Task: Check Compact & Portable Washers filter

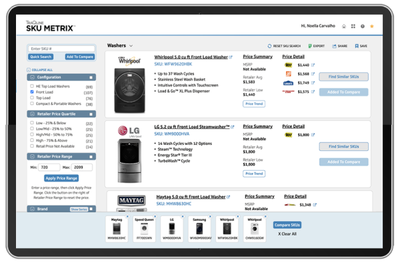Action: coord(32,104)
